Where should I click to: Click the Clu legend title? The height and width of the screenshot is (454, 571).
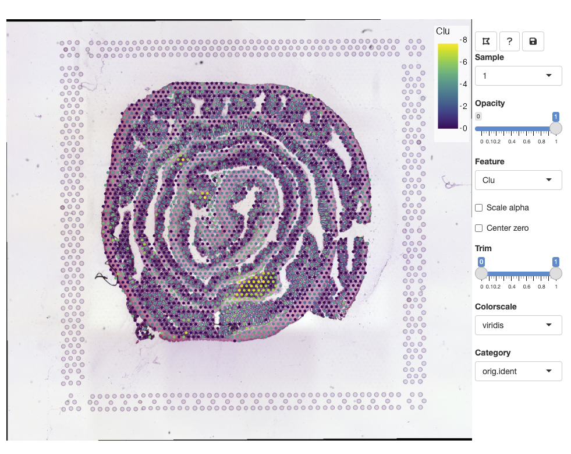pos(442,31)
